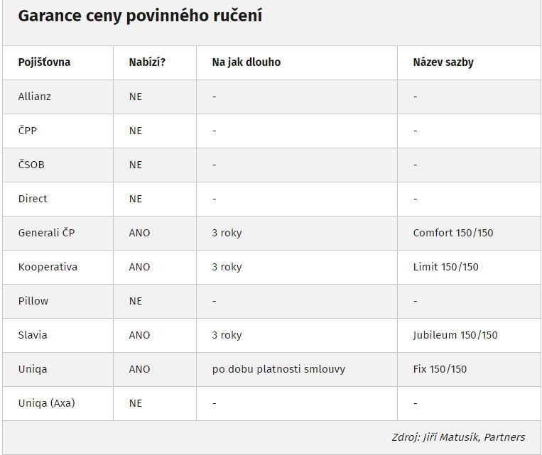Viewport: 542px width, 455px height.
Task: Select the 'Název sazby' column header
Action: [x=443, y=62]
